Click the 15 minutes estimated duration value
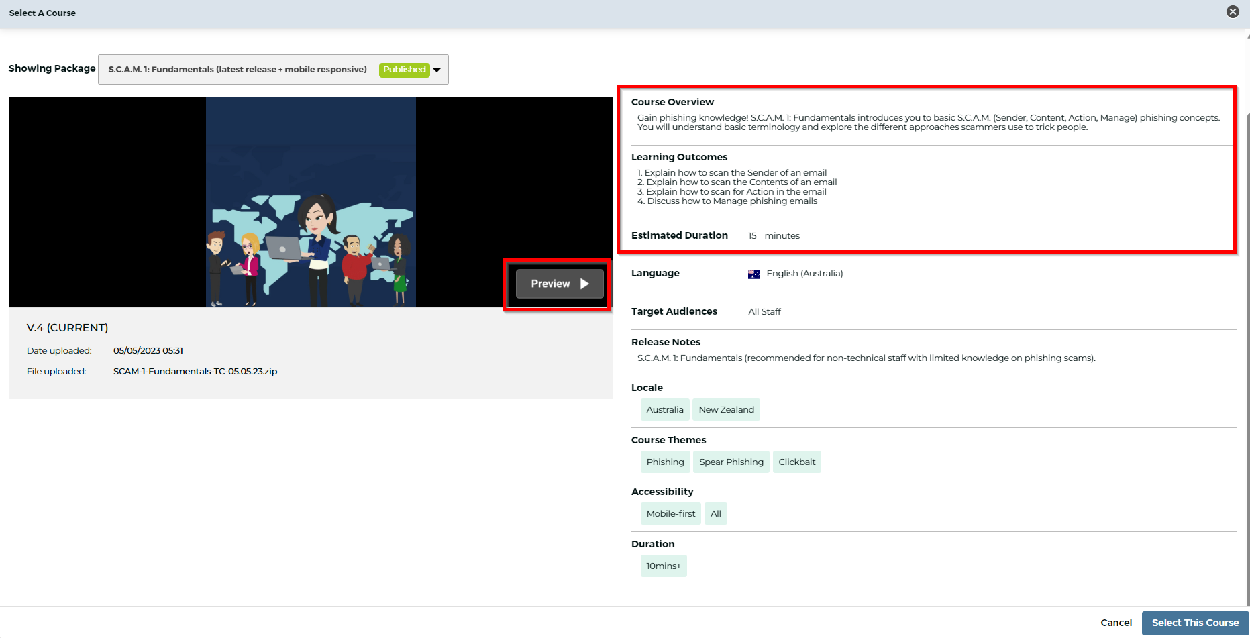This screenshot has width=1250, height=638. (774, 236)
